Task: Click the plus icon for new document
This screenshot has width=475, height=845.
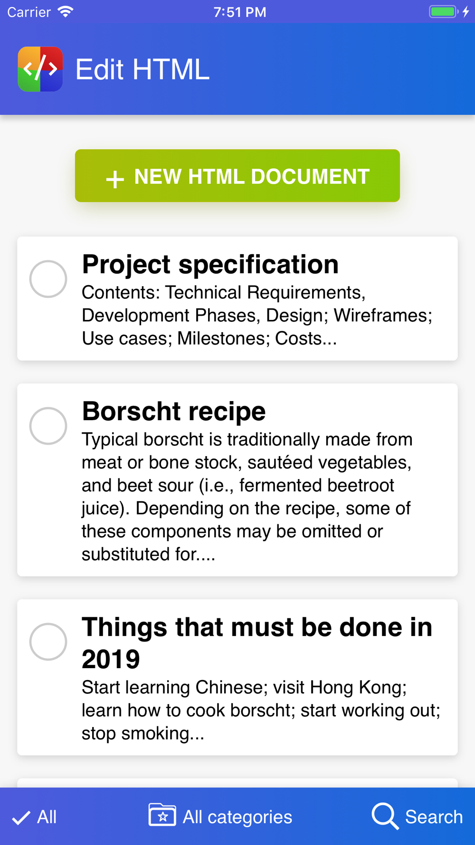Action: click(115, 179)
